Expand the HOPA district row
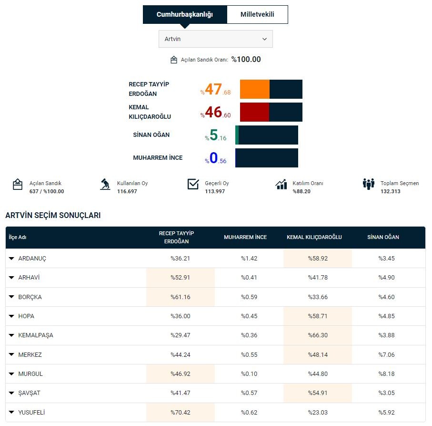Image resolution: width=432 pixels, height=426 pixels. 11,316
